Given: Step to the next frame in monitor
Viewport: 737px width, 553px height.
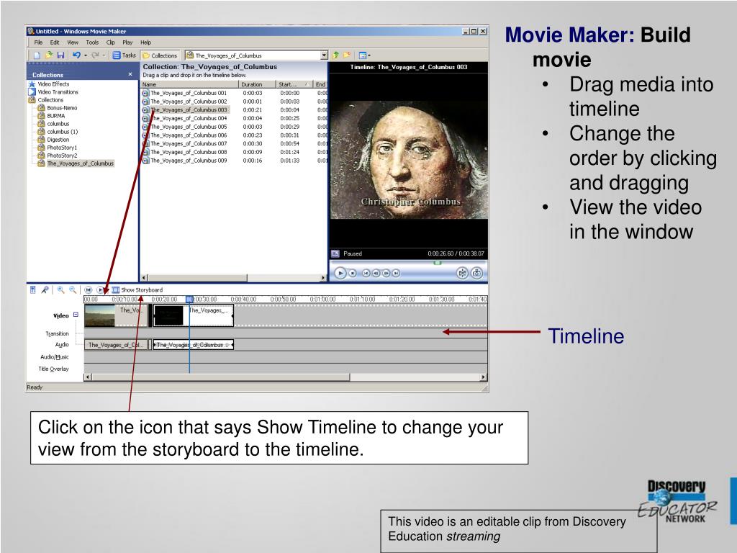Looking at the screenshot, I should (386, 273).
